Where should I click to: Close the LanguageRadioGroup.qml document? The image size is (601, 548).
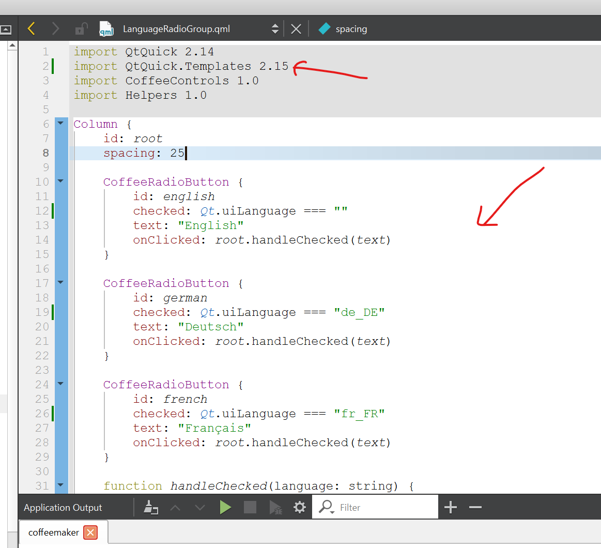click(x=296, y=29)
